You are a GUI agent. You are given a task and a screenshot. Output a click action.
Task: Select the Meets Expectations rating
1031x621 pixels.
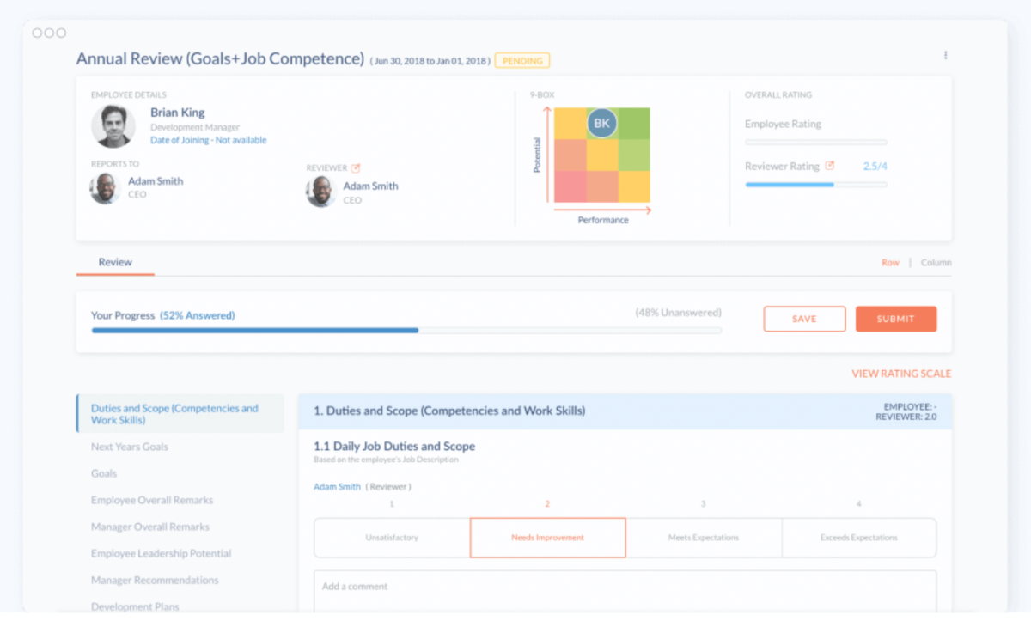point(703,537)
